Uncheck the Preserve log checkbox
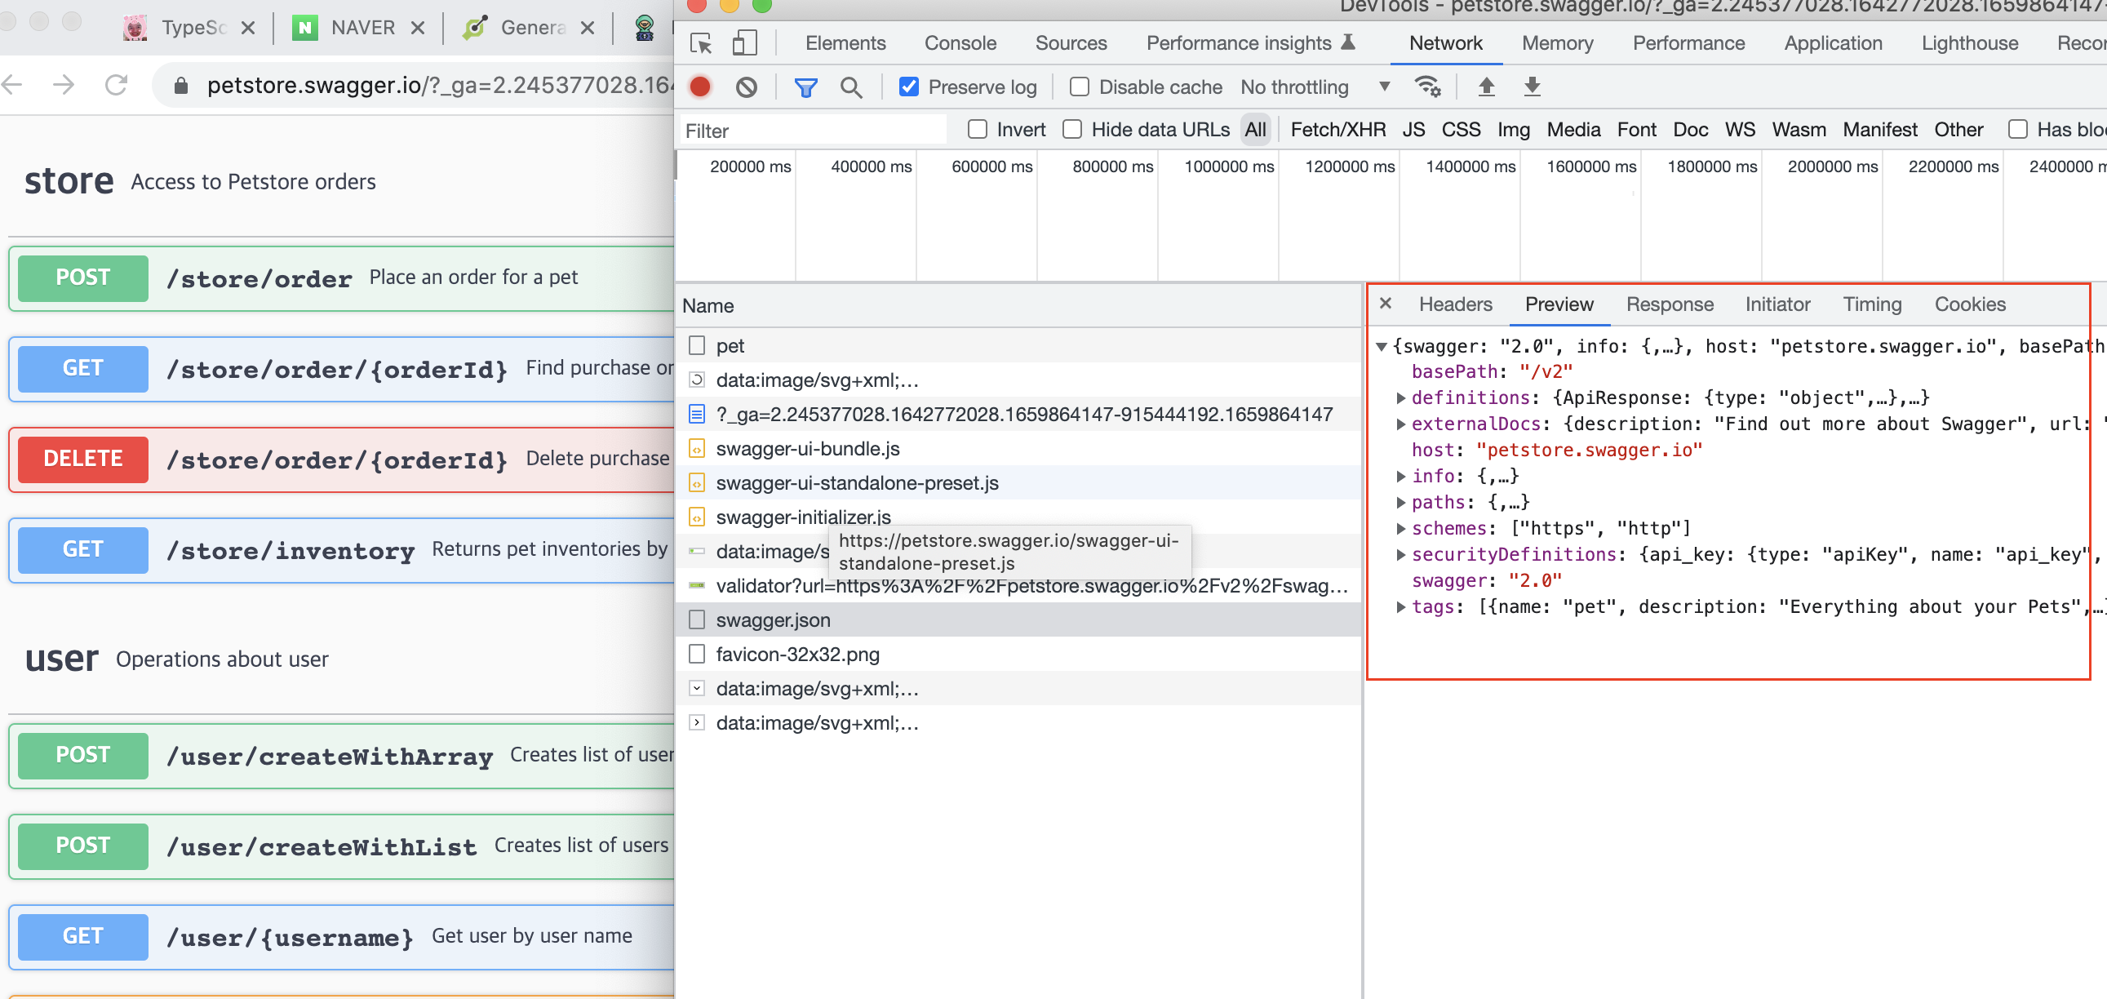 [909, 87]
